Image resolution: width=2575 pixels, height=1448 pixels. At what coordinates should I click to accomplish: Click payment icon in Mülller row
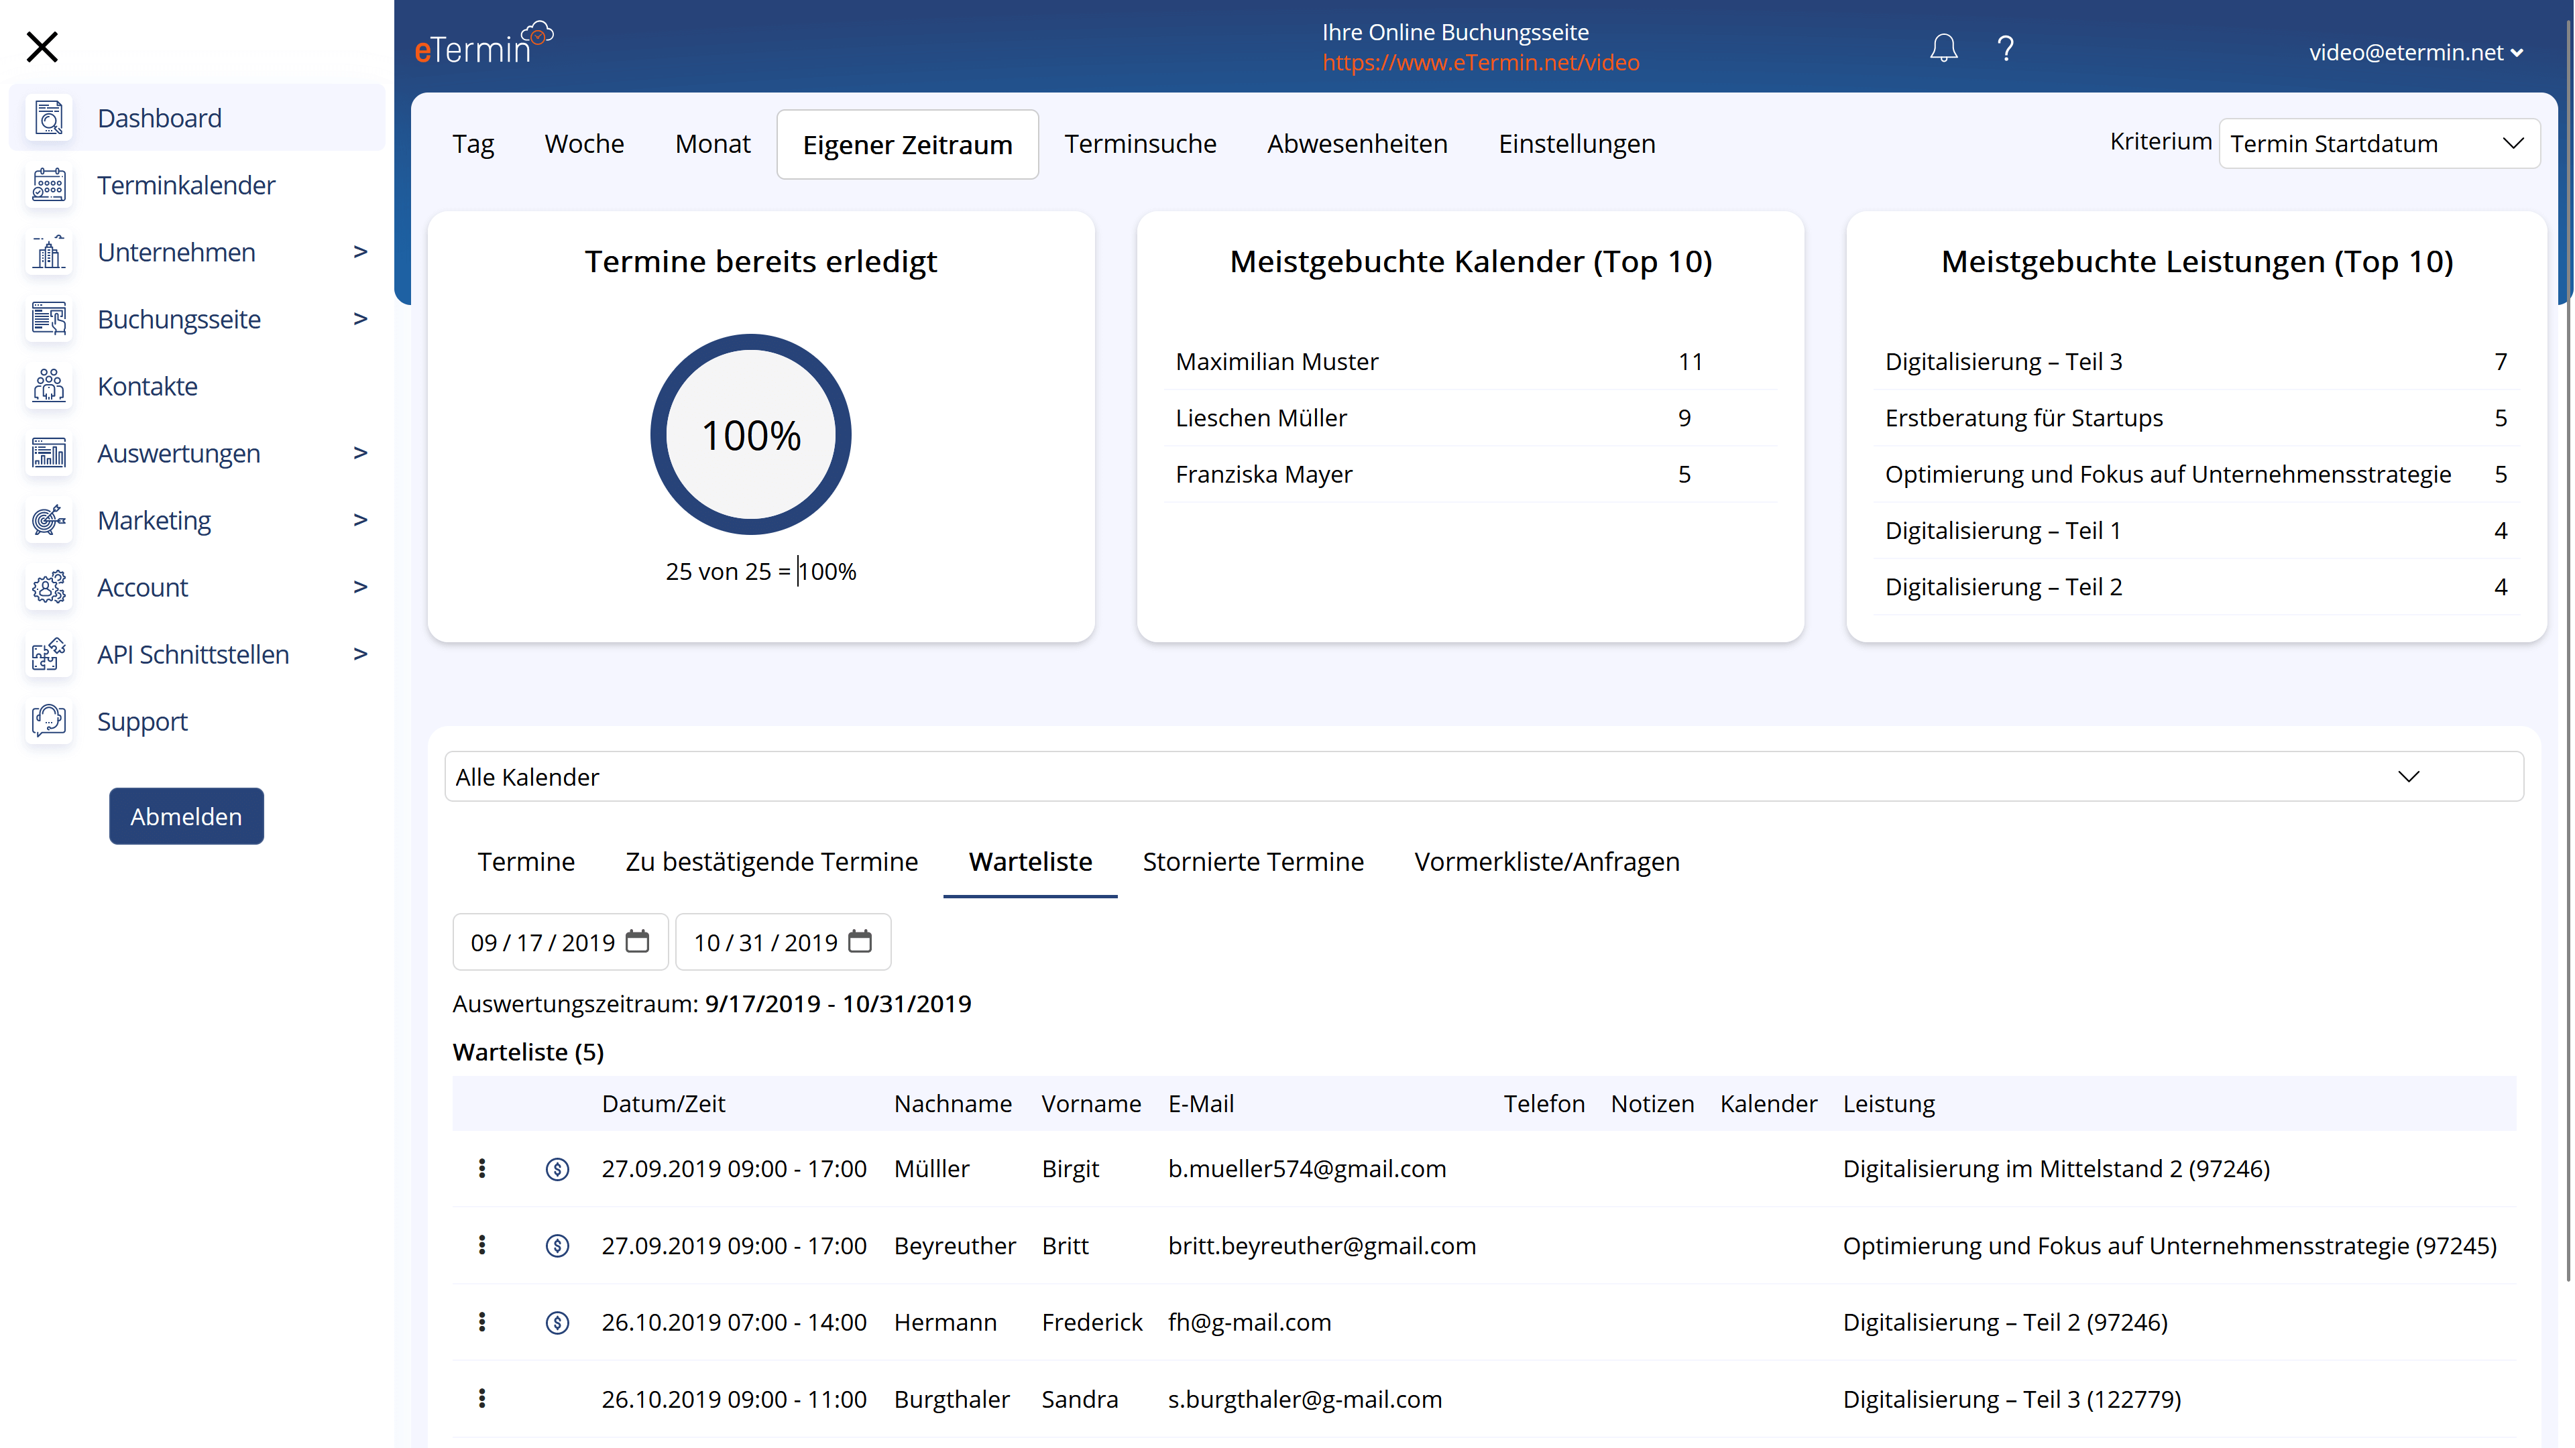(x=557, y=1169)
